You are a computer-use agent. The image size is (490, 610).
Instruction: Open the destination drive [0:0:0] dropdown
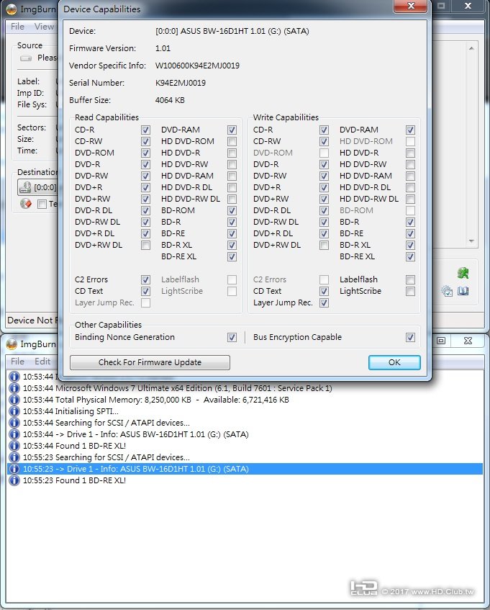pos(37,187)
